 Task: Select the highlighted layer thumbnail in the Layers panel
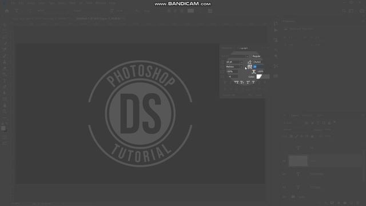pyautogui.click(x=298, y=161)
